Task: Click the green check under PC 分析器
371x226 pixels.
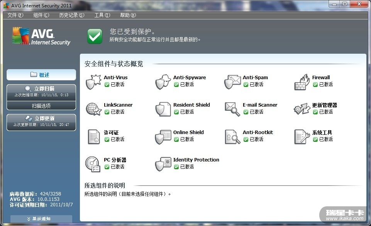Action: pyautogui.click(x=107, y=167)
